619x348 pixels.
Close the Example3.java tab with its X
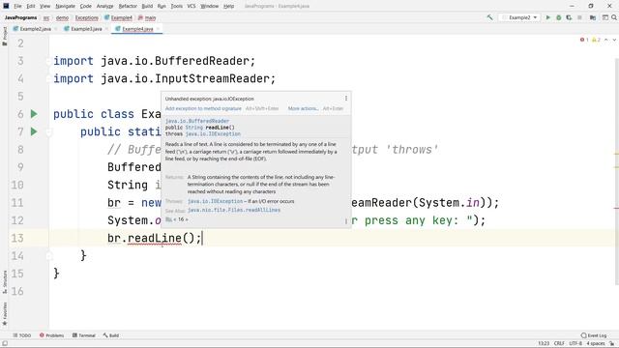click(x=106, y=29)
